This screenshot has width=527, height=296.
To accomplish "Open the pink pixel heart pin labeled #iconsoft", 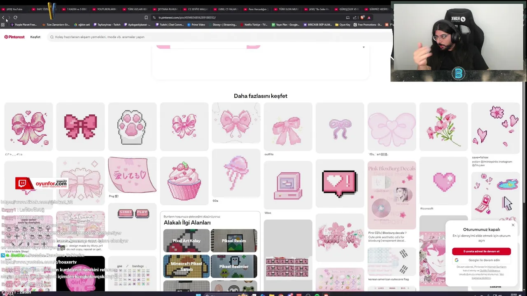I will (x=443, y=181).
